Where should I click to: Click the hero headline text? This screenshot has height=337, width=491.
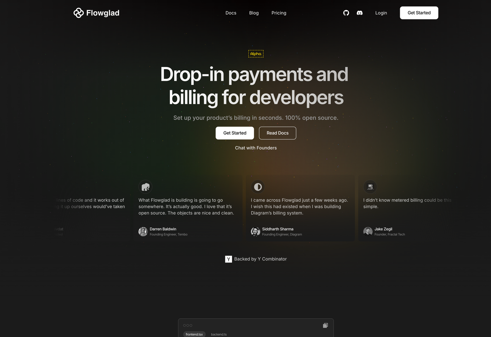click(254, 86)
